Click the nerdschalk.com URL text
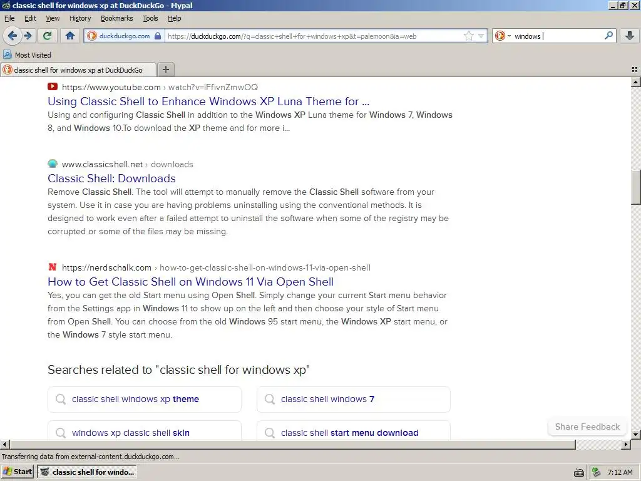Image resolution: width=641 pixels, height=481 pixels. tap(106, 268)
